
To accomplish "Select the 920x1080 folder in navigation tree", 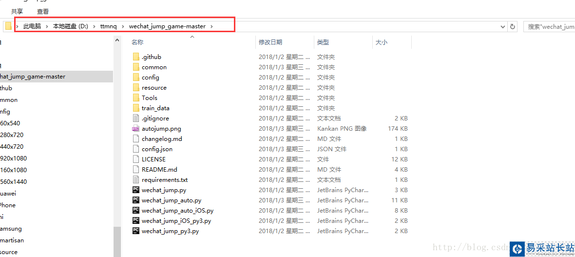I will click(x=14, y=158).
